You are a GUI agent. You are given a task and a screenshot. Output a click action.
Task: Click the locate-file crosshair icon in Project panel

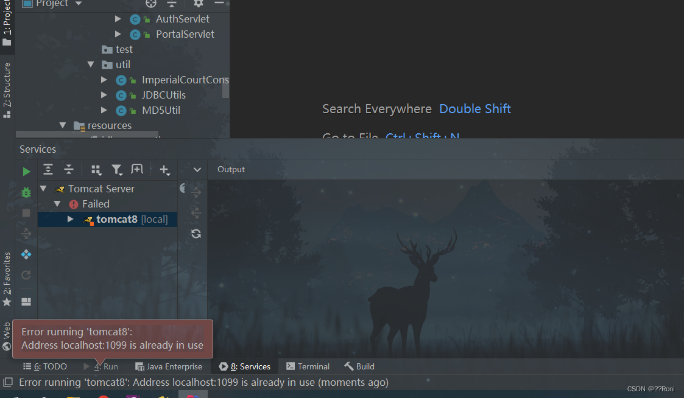(151, 4)
